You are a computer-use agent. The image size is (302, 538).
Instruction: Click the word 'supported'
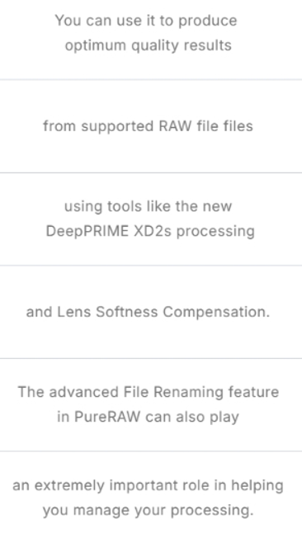coord(118,127)
